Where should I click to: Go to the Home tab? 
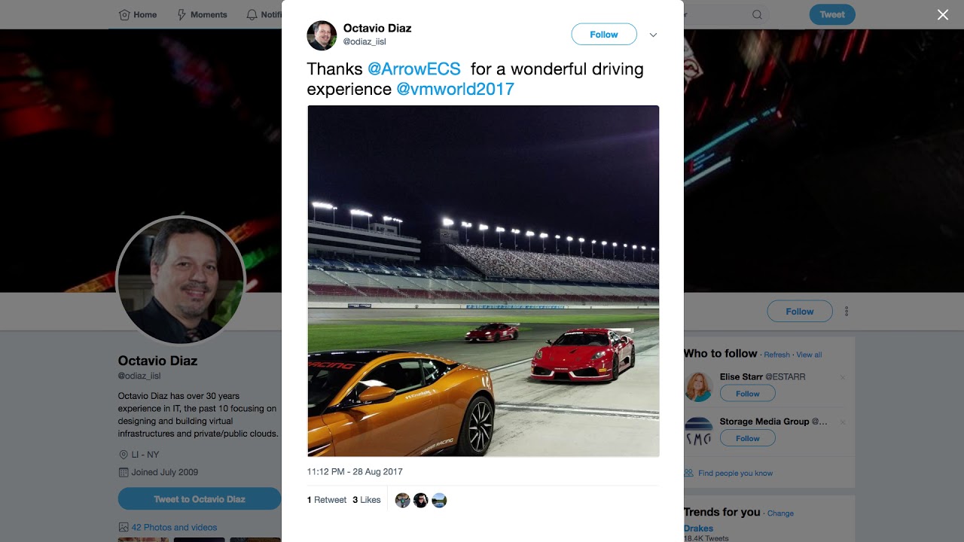click(x=138, y=14)
